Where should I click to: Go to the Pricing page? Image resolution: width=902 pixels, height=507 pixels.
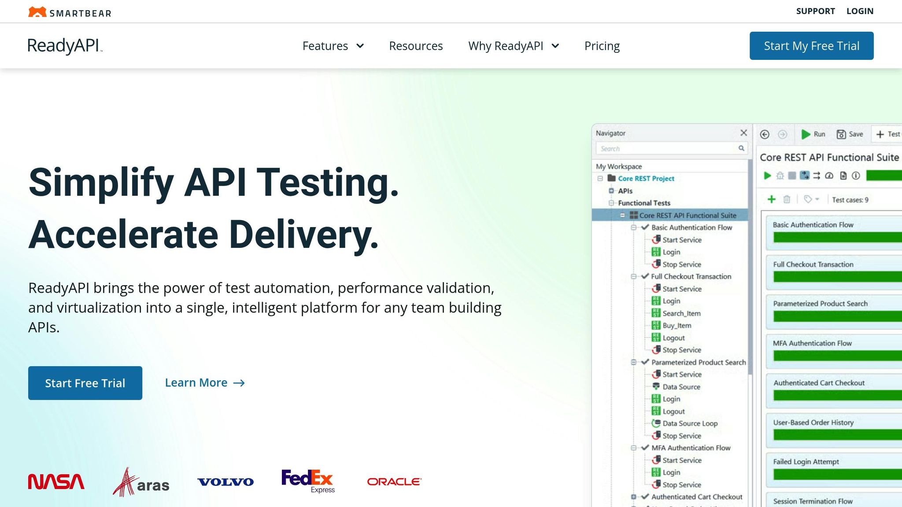(602, 46)
